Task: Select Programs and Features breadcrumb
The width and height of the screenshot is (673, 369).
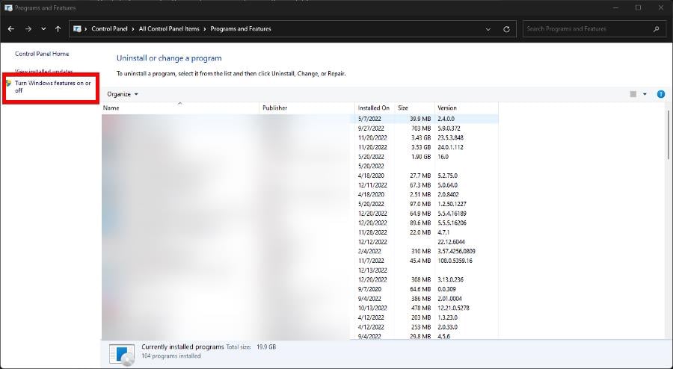Action: 241,28
